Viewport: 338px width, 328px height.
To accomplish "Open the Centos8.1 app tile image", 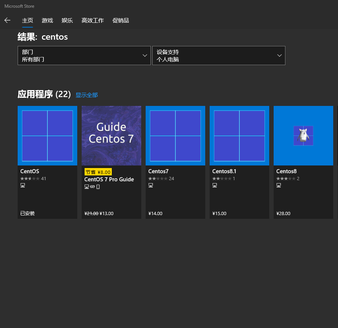I will (x=239, y=136).
